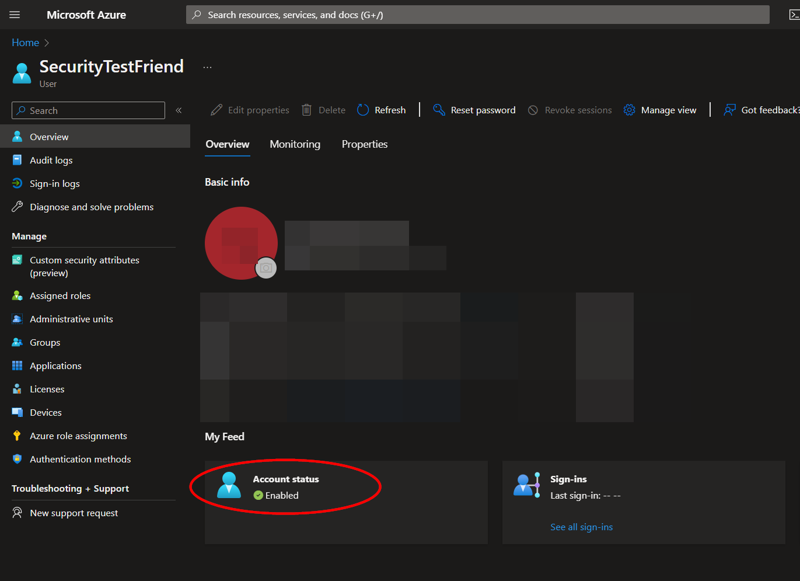Select the Overview tab
The image size is (800, 581).
(228, 144)
